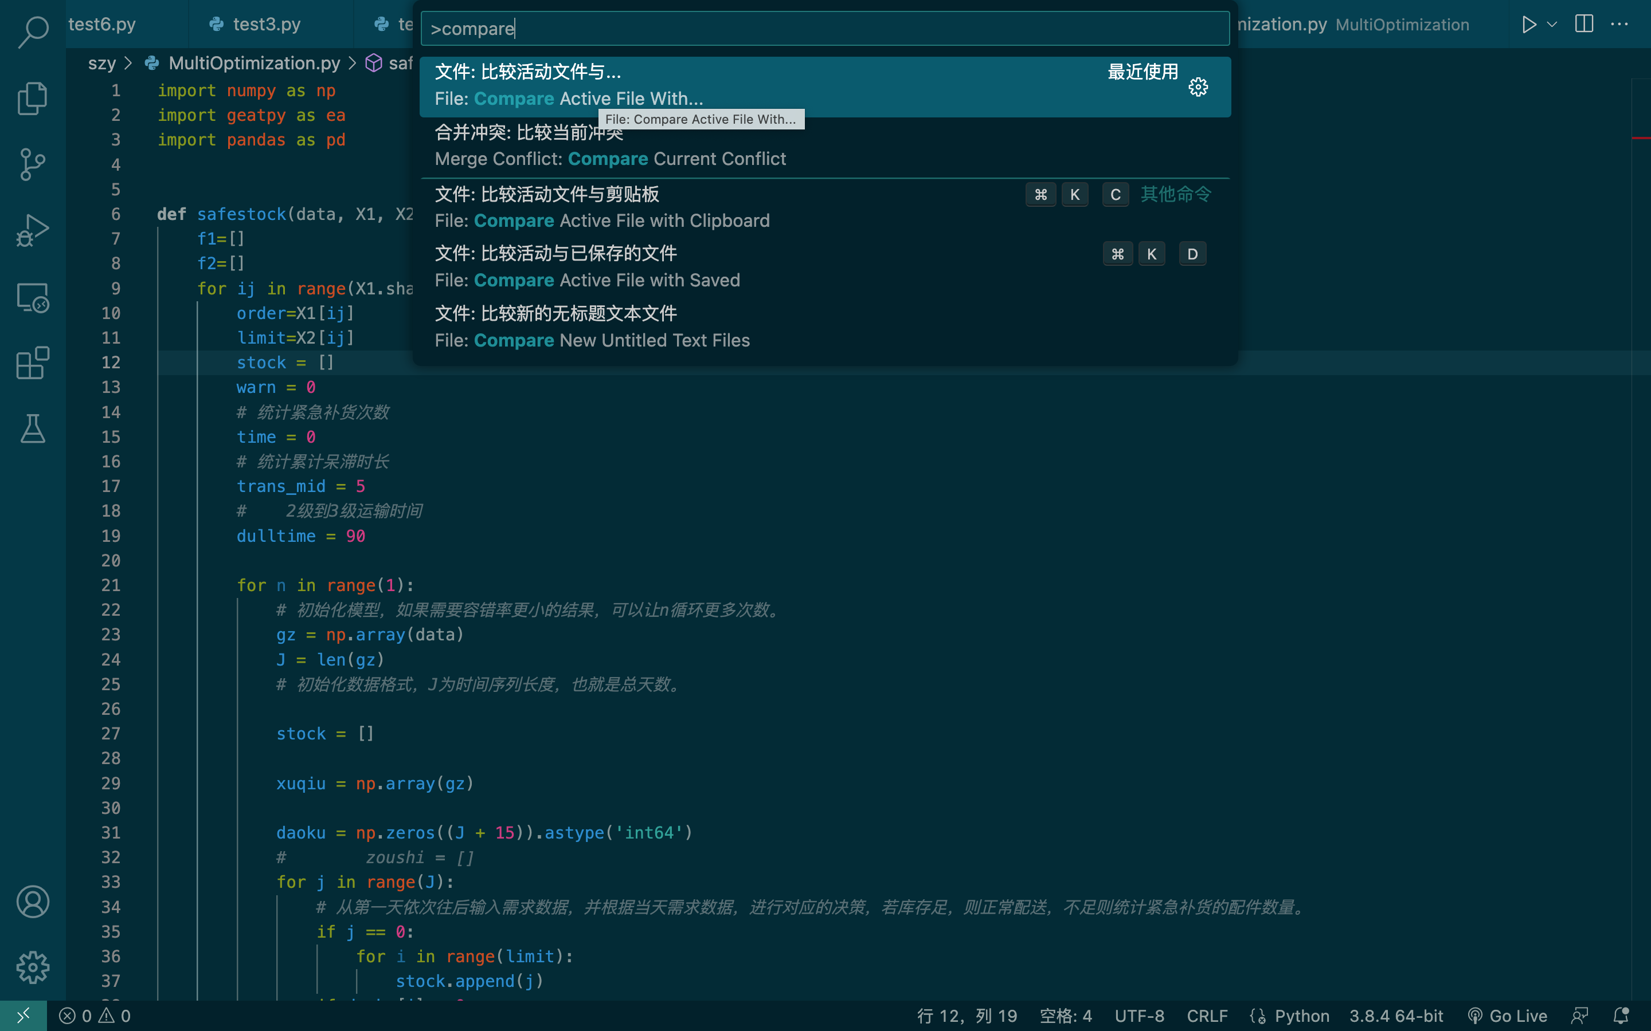
Task: Click the command palette input field
Action: pos(824,29)
